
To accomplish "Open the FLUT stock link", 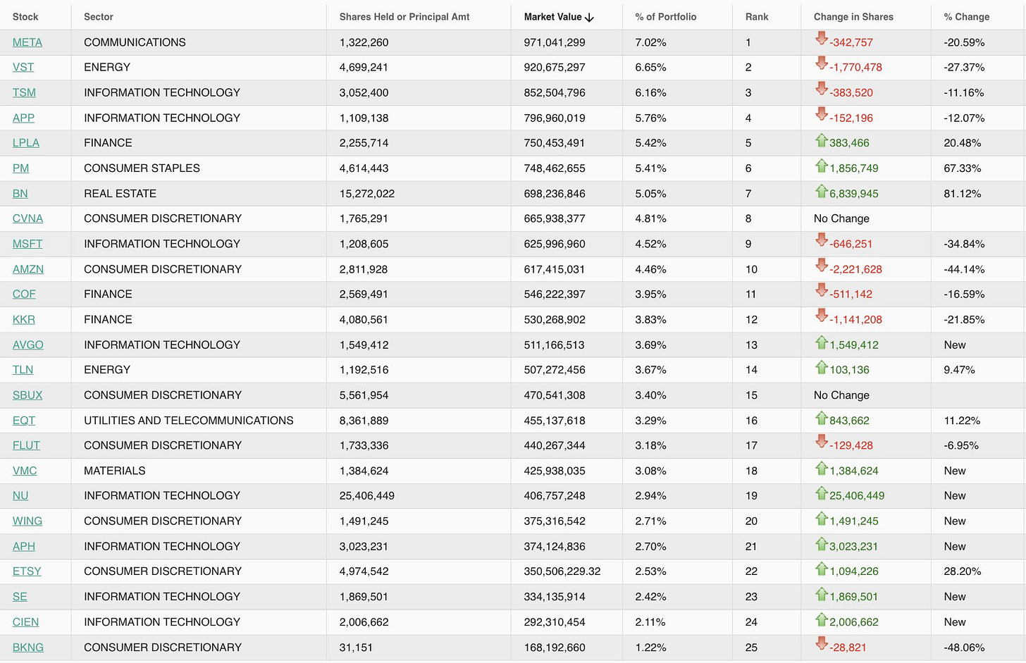I will tap(26, 445).
